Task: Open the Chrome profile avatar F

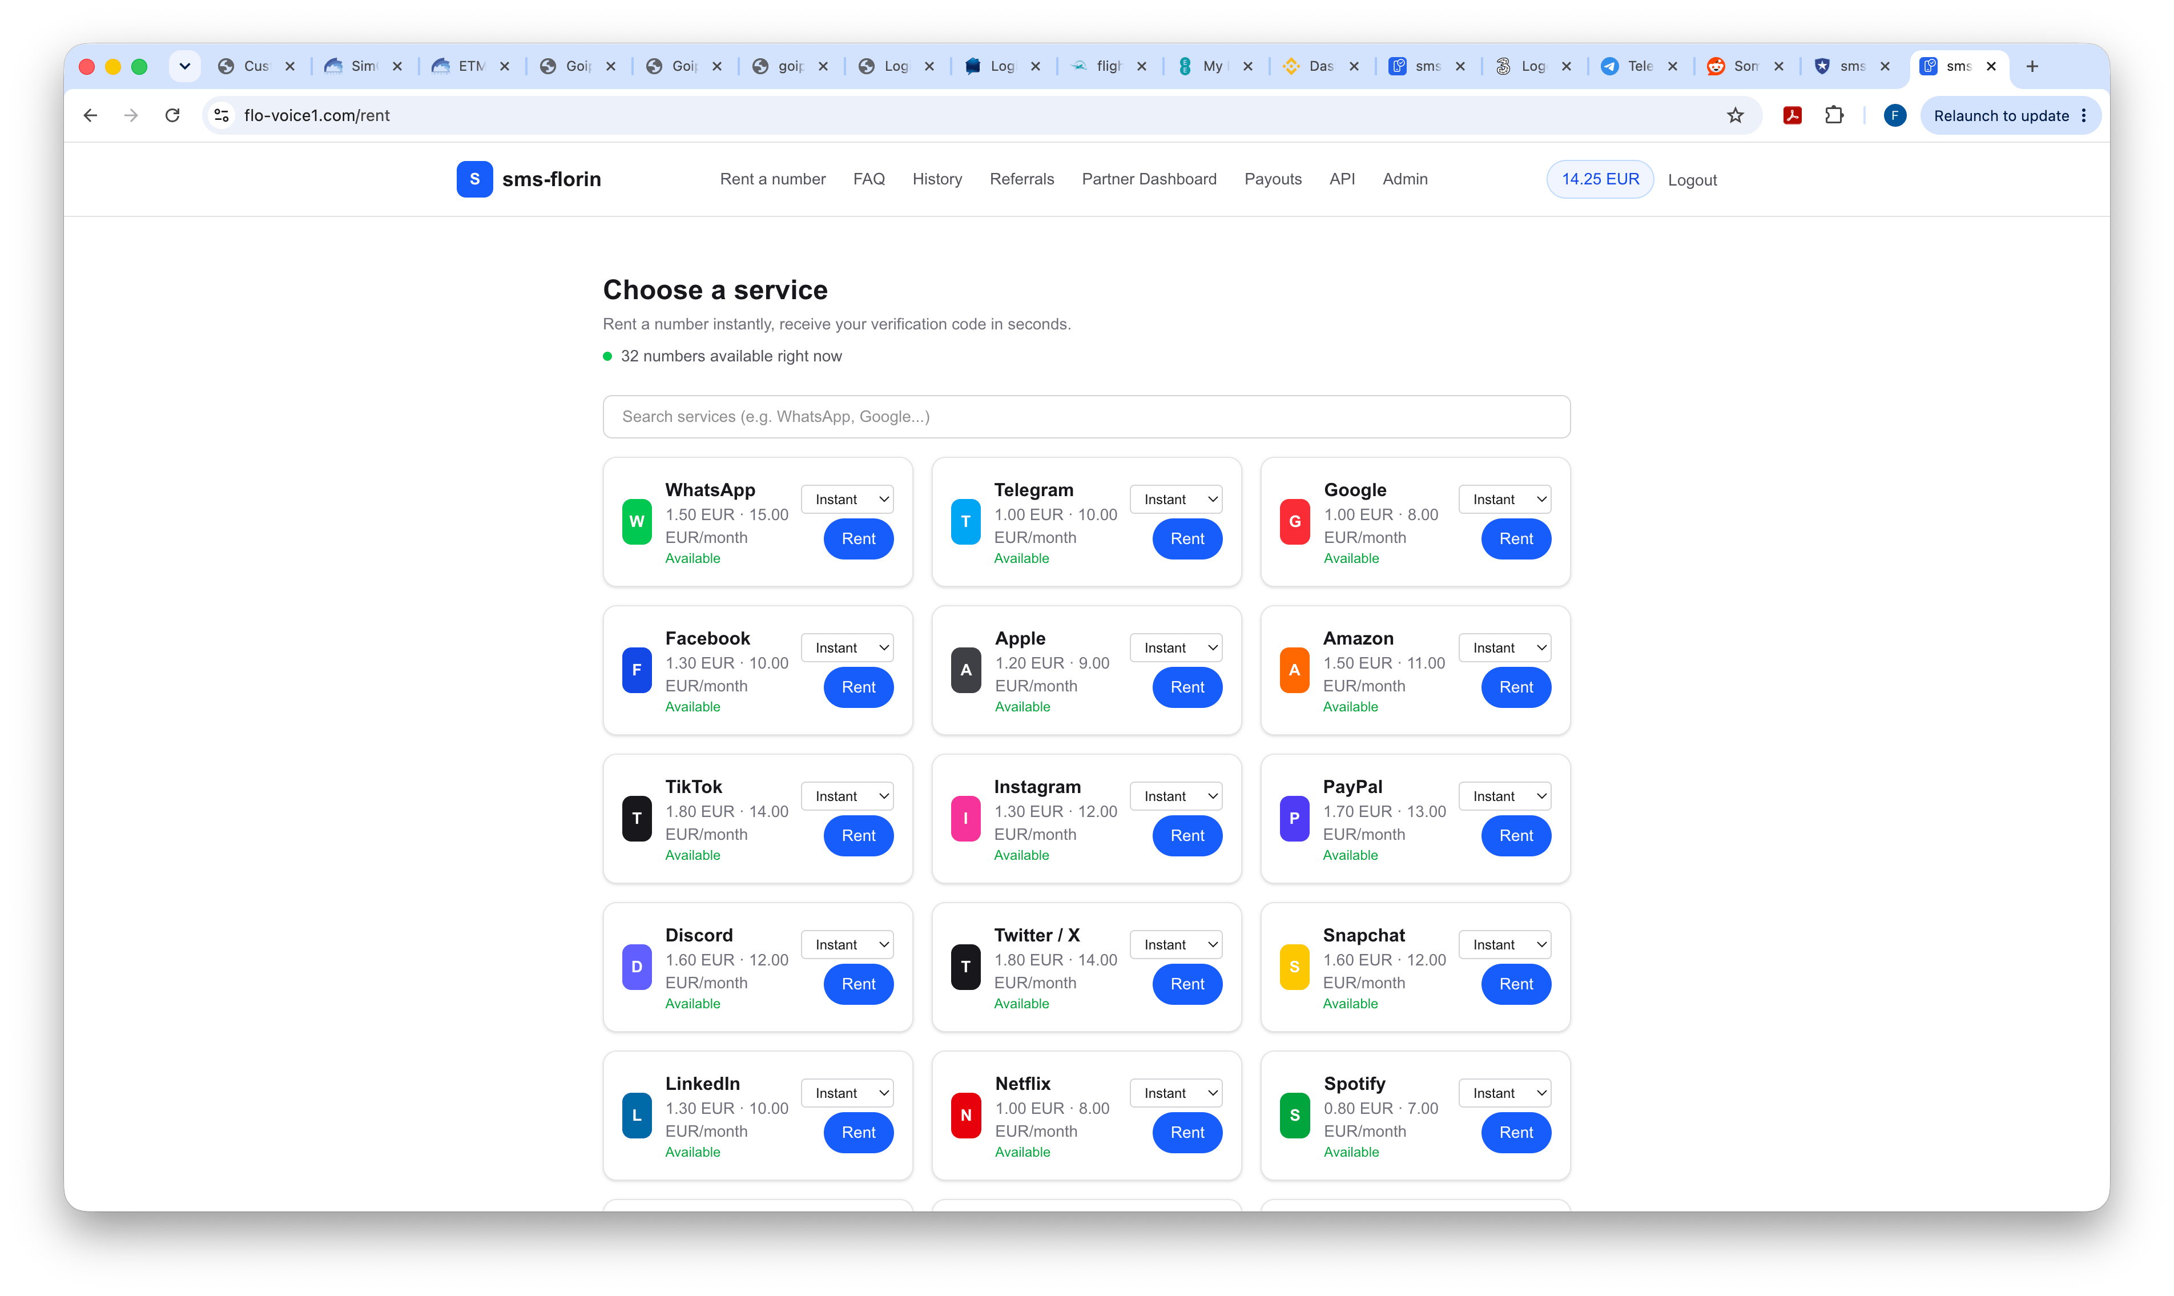Action: coord(1895,115)
